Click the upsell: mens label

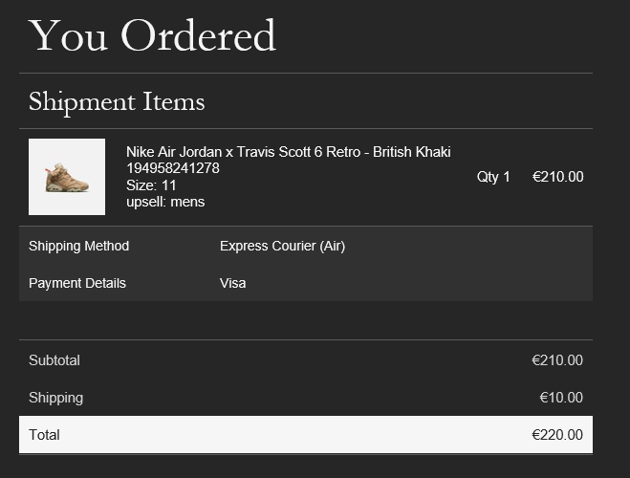click(x=165, y=202)
